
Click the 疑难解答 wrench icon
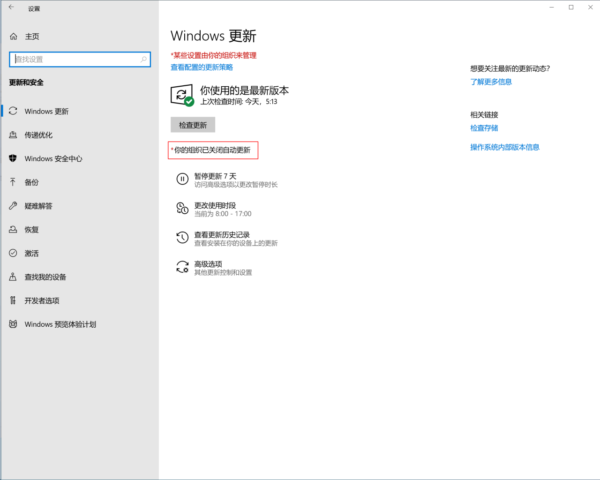click(x=13, y=206)
